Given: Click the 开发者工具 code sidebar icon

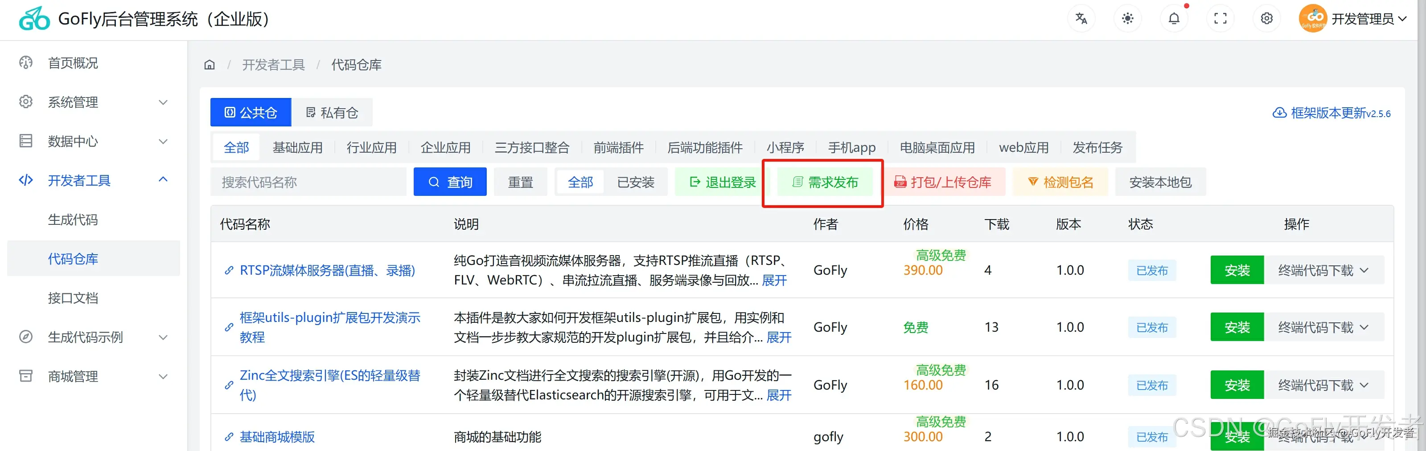Looking at the screenshot, I should (x=26, y=180).
